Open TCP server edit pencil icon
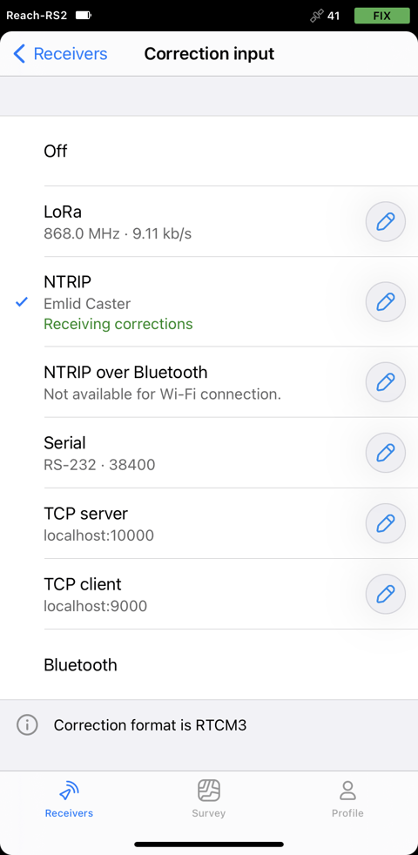This screenshot has width=418, height=855. (385, 523)
